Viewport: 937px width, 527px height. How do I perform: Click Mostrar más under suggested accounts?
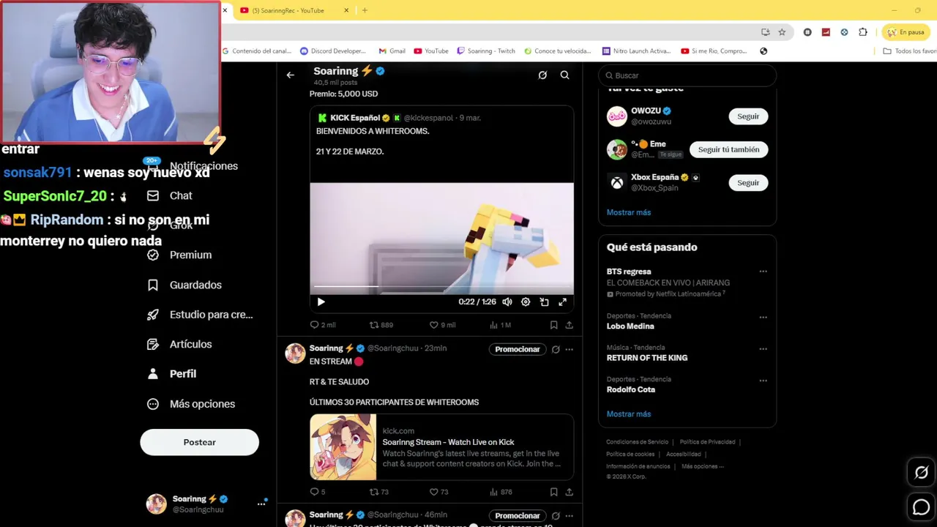coord(628,212)
